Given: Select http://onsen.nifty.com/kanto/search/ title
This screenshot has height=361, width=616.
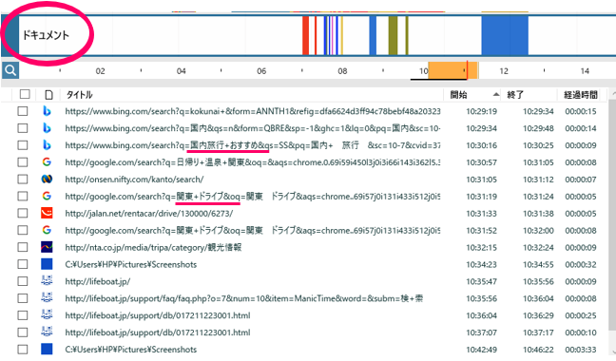Looking at the screenshot, I should point(134,180).
